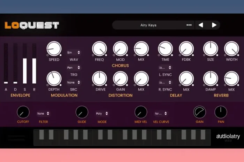Click the envelope Decay slider
The image size is (244, 162).
coord(15,63)
